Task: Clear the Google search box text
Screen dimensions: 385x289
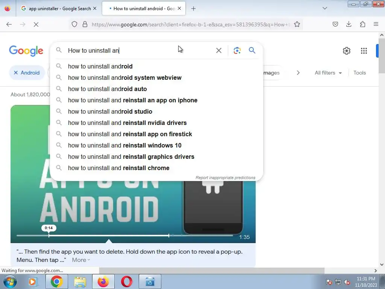Action: coord(219,51)
